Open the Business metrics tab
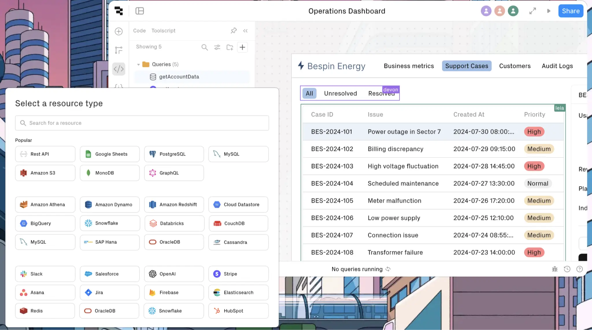Screen dimensions: 592x330 (x=409, y=66)
